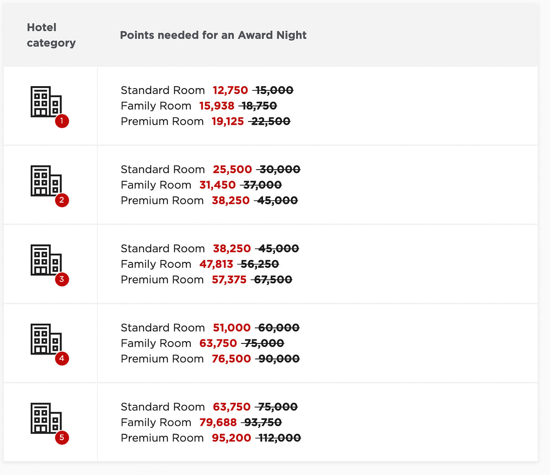This screenshot has height=475, width=550.
Task: Click category 5 Standard Room crossed-out 75,000
Action: coord(277,407)
